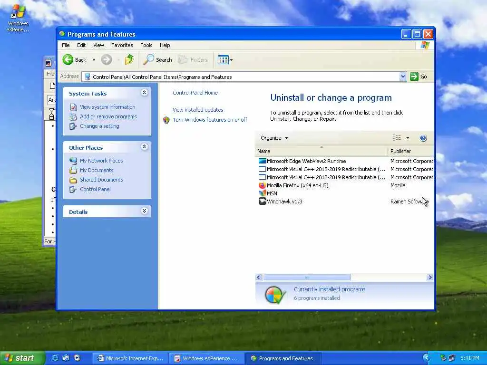
Task: Click the shield icon beside Windows features
Action: point(166,120)
